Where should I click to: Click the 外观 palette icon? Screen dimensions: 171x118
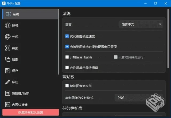[x=8, y=37]
